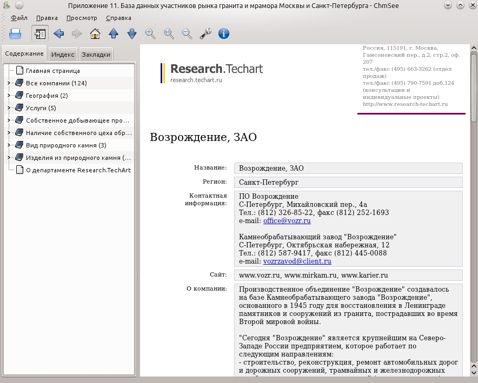Expand the 'Услуги (5)' tree node

(x=9, y=108)
